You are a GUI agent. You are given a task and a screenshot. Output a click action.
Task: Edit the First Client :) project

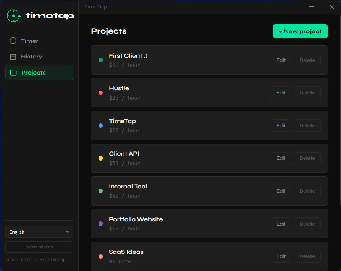pos(281,60)
